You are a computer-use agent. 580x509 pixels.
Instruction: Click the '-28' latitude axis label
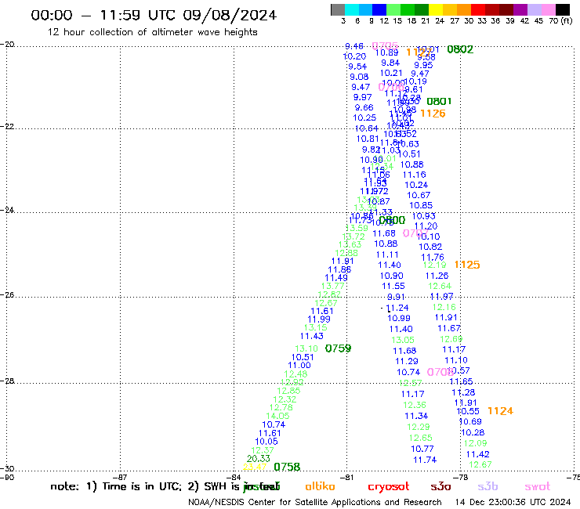(7, 381)
